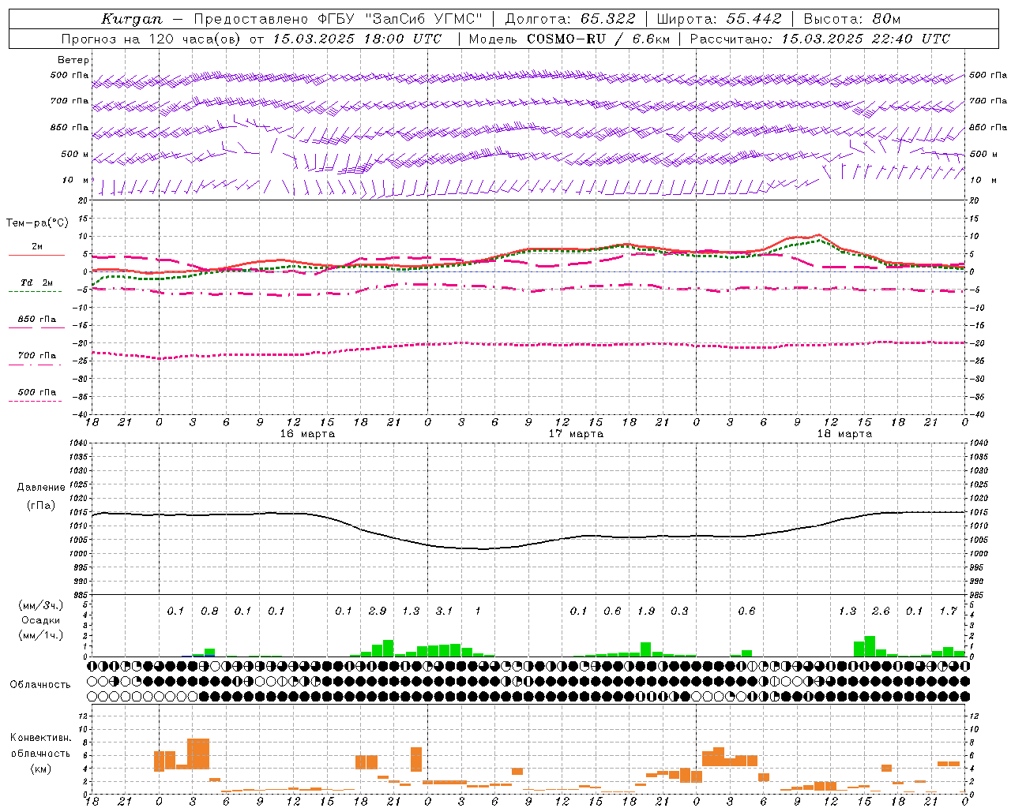Click the 'Конвективн.' convective cloud label
Image resolution: width=1011 pixels, height=808 pixels.
tap(41, 738)
